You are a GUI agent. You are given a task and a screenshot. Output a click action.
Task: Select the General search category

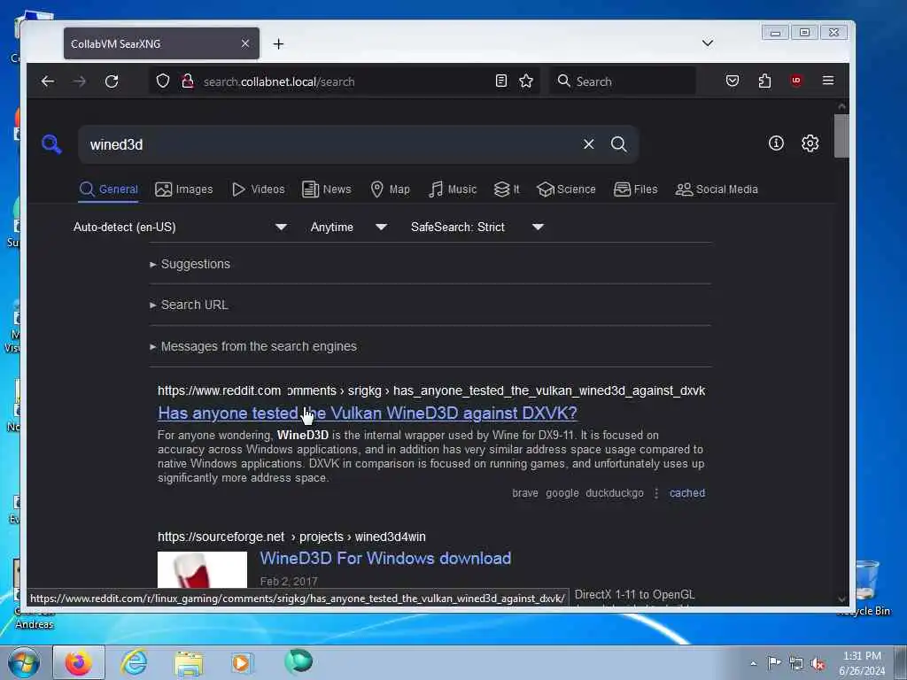pos(109,189)
